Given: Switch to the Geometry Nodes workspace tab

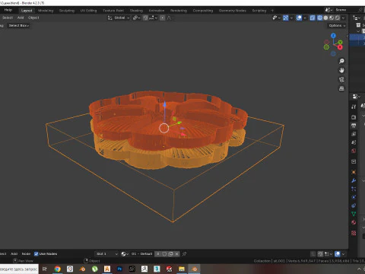Looking at the screenshot, I should pyautogui.click(x=233, y=11).
